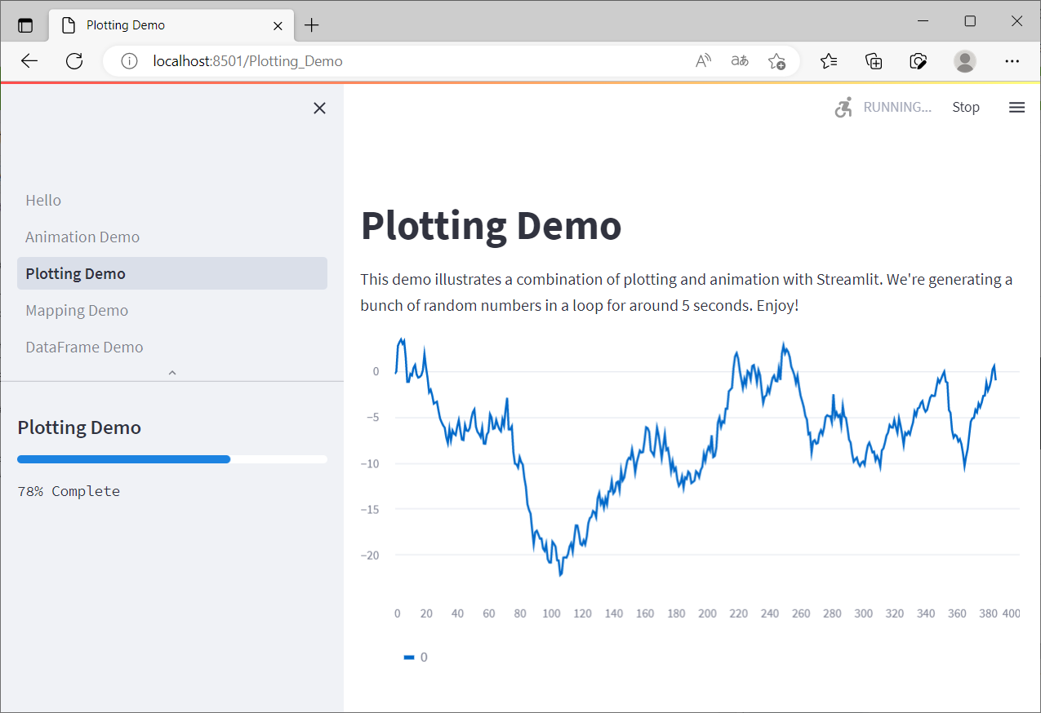This screenshot has height=713, width=1041.
Task: Open the browser Settings and more menu
Action: (1012, 60)
